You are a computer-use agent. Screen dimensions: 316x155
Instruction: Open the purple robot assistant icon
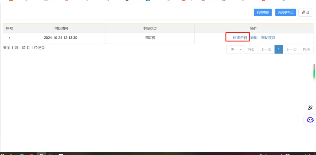click(x=310, y=120)
